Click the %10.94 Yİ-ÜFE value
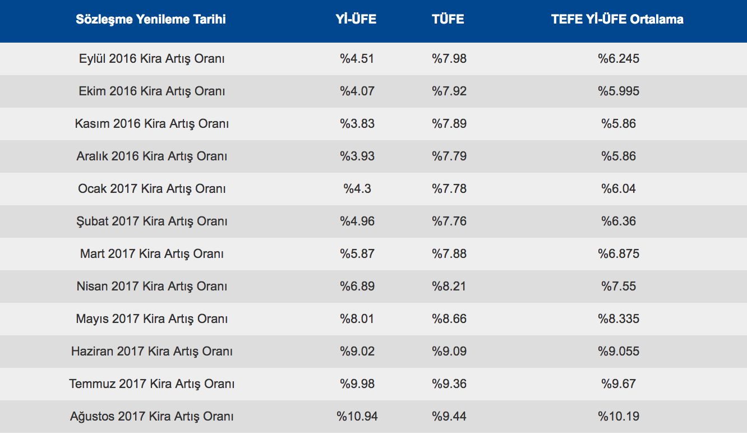Image resolution: width=747 pixels, height=434 pixels. pos(357,417)
